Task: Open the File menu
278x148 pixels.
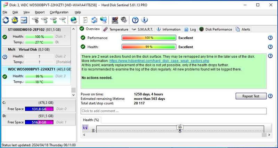Action: click(x=5, y=12)
